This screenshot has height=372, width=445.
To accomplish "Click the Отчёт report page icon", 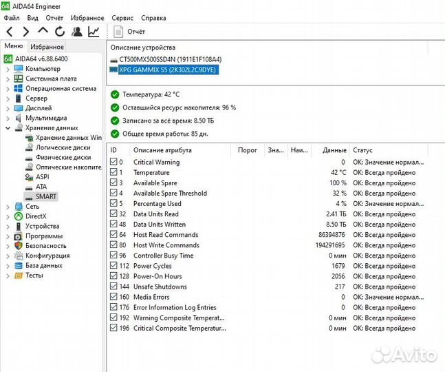I will coord(118,32).
